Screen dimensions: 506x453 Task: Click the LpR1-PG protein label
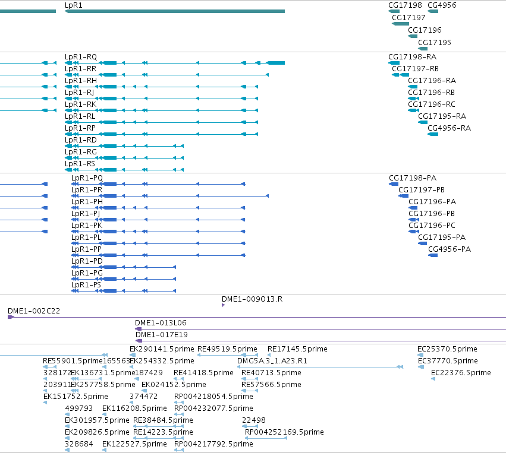click(x=87, y=274)
